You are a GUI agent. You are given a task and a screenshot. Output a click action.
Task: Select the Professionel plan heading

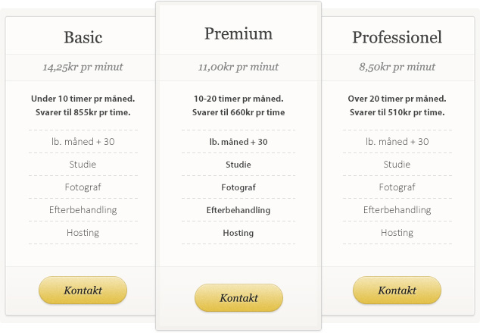397,37
